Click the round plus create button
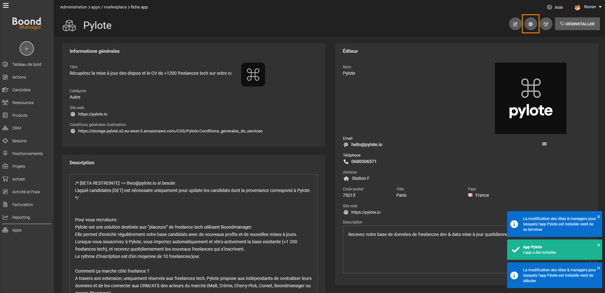 (27, 48)
